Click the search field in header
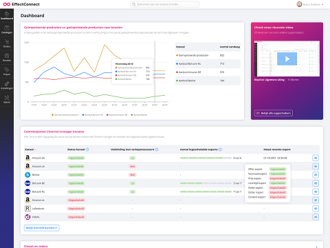The width and height of the screenshot is (330, 248). click(x=165, y=4)
